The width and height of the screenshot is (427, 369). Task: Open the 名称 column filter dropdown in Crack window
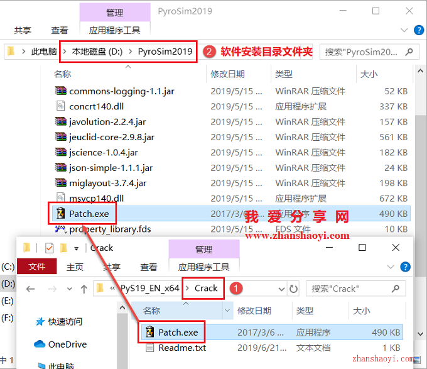tap(227, 310)
